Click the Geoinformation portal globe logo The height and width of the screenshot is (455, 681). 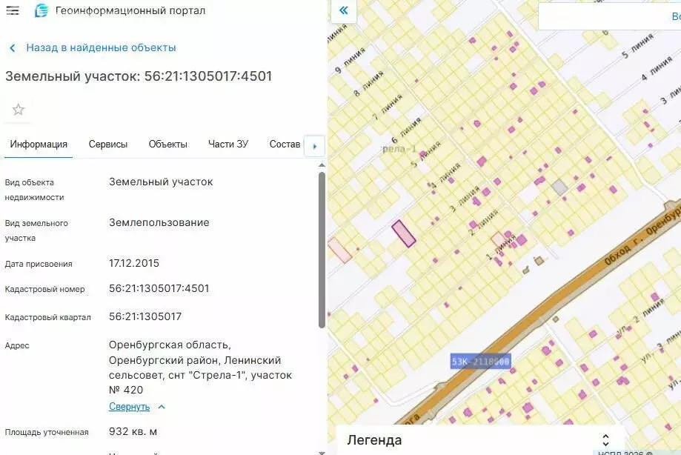pos(41,10)
